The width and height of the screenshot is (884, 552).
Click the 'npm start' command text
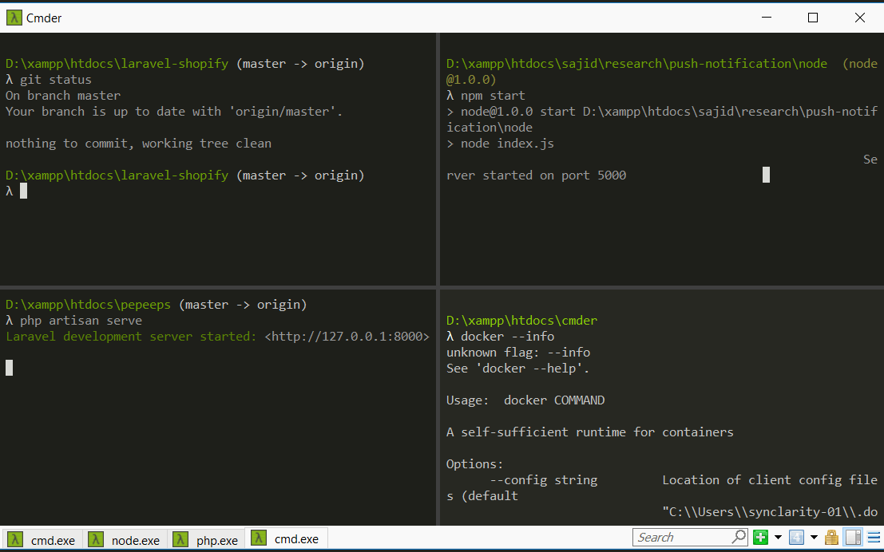pyautogui.click(x=493, y=96)
